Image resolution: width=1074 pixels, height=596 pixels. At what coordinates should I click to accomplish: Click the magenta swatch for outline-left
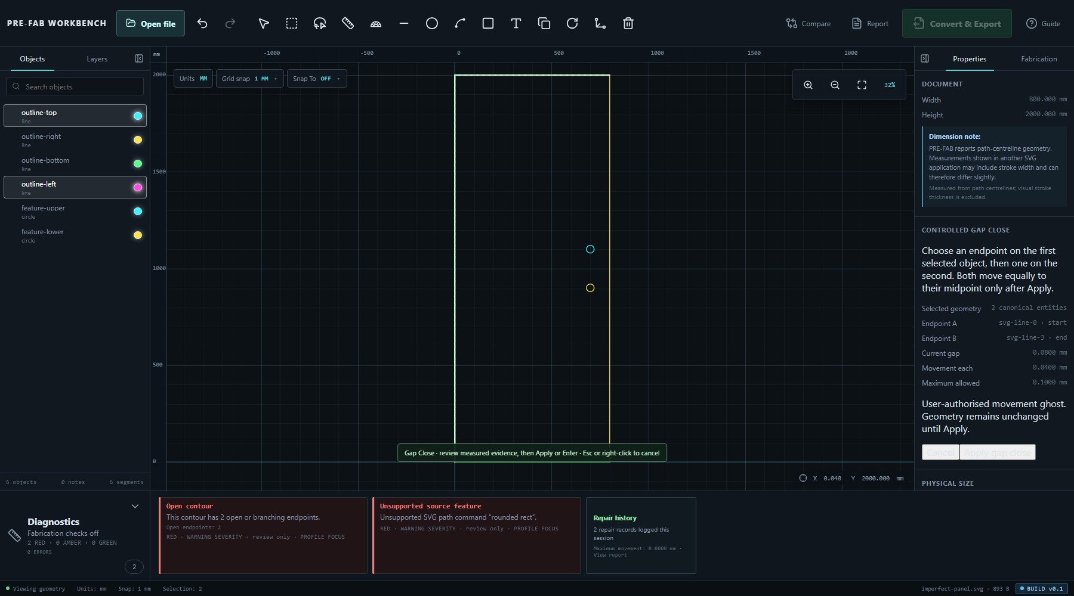coord(138,187)
